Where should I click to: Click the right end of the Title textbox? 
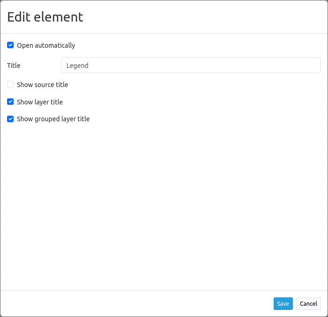(314, 65)
